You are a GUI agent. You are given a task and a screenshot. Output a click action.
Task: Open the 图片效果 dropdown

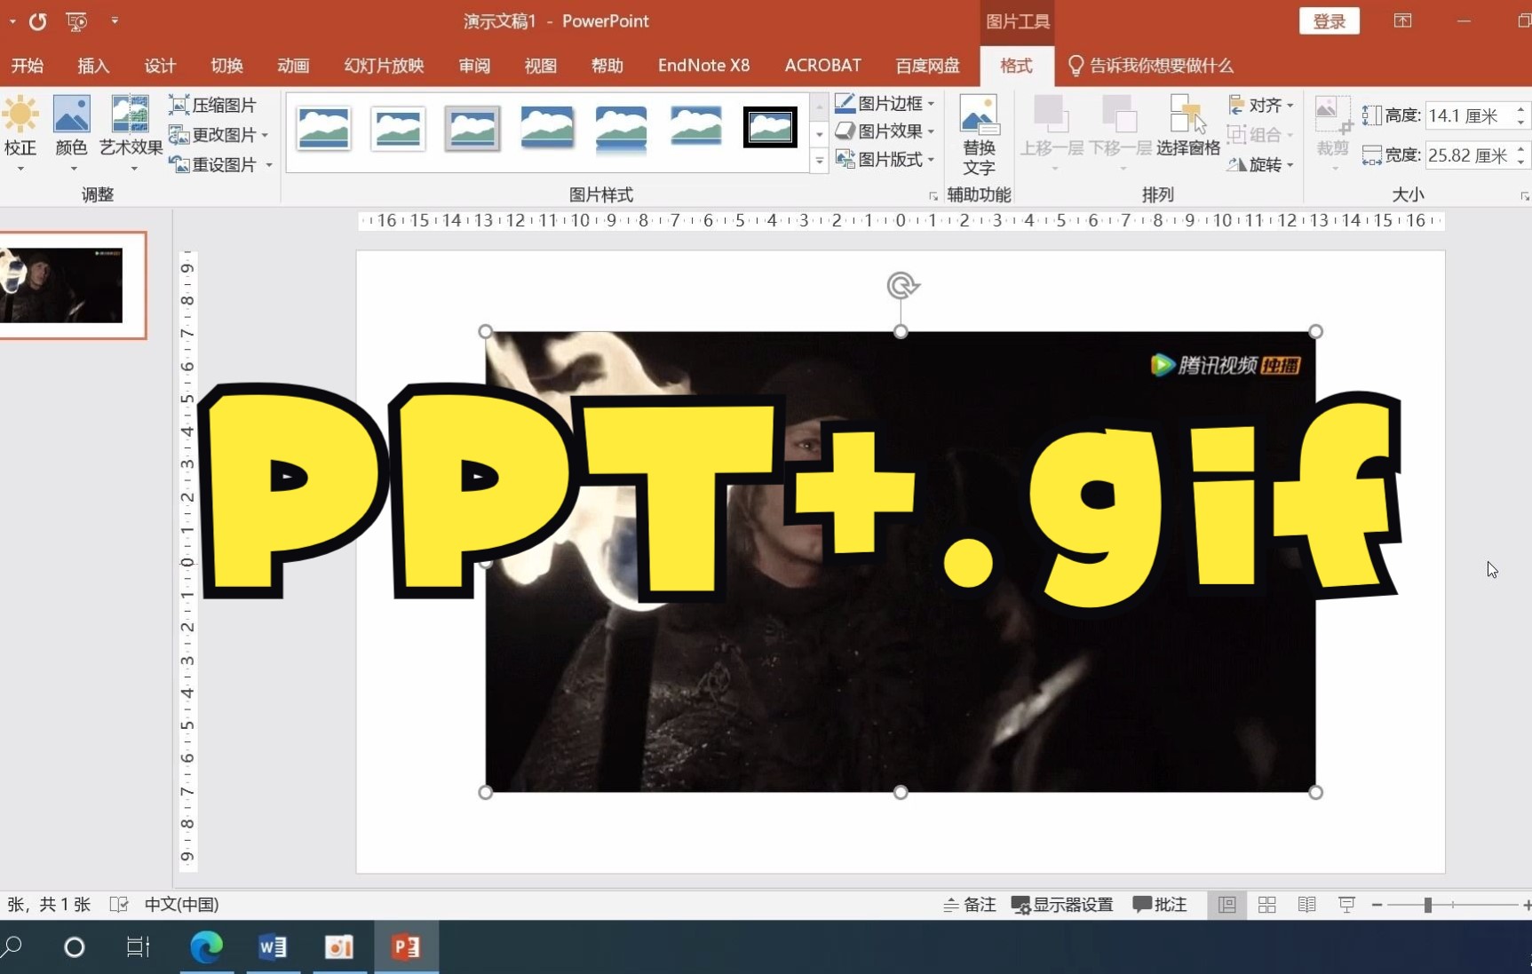(885, 131)
